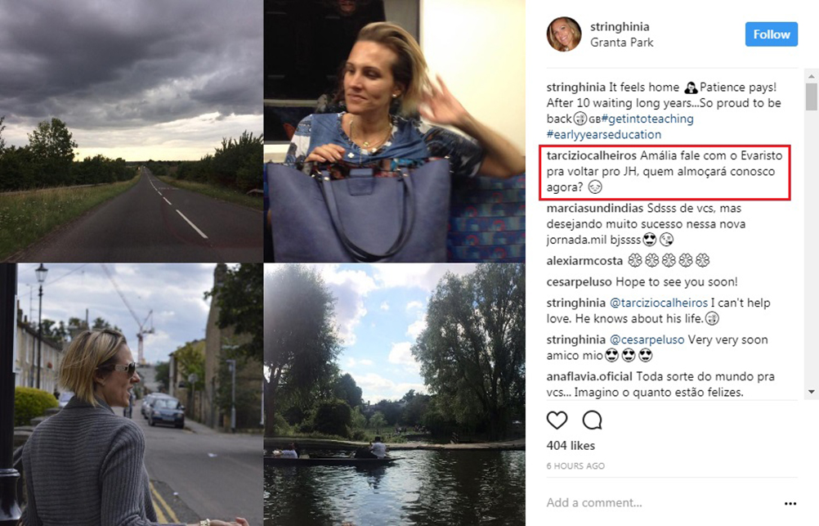This screenshot has height=526, width=819.
Task: Open the Granta Park location link
Action: [621, 43]
